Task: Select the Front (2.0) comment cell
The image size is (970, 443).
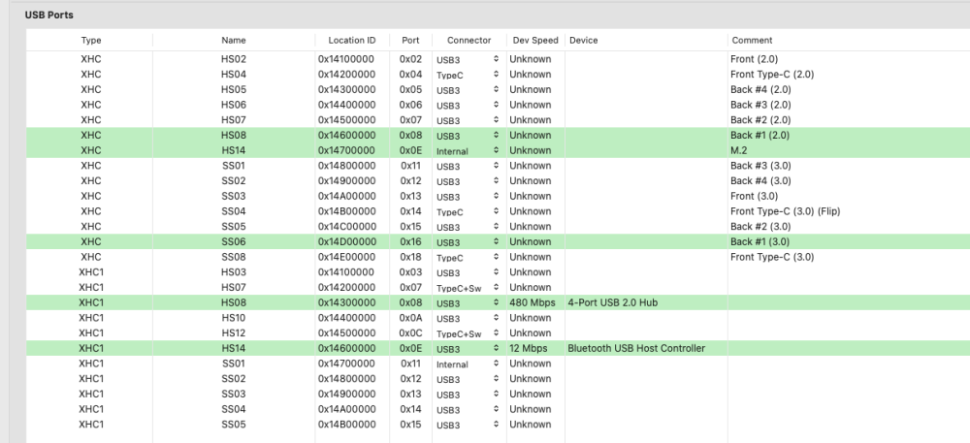Action: tap(754, 59)
